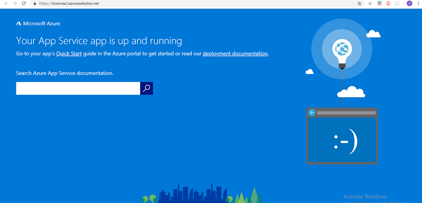Click the purple S profile avatar
The image size is (422, 203).
409,3
